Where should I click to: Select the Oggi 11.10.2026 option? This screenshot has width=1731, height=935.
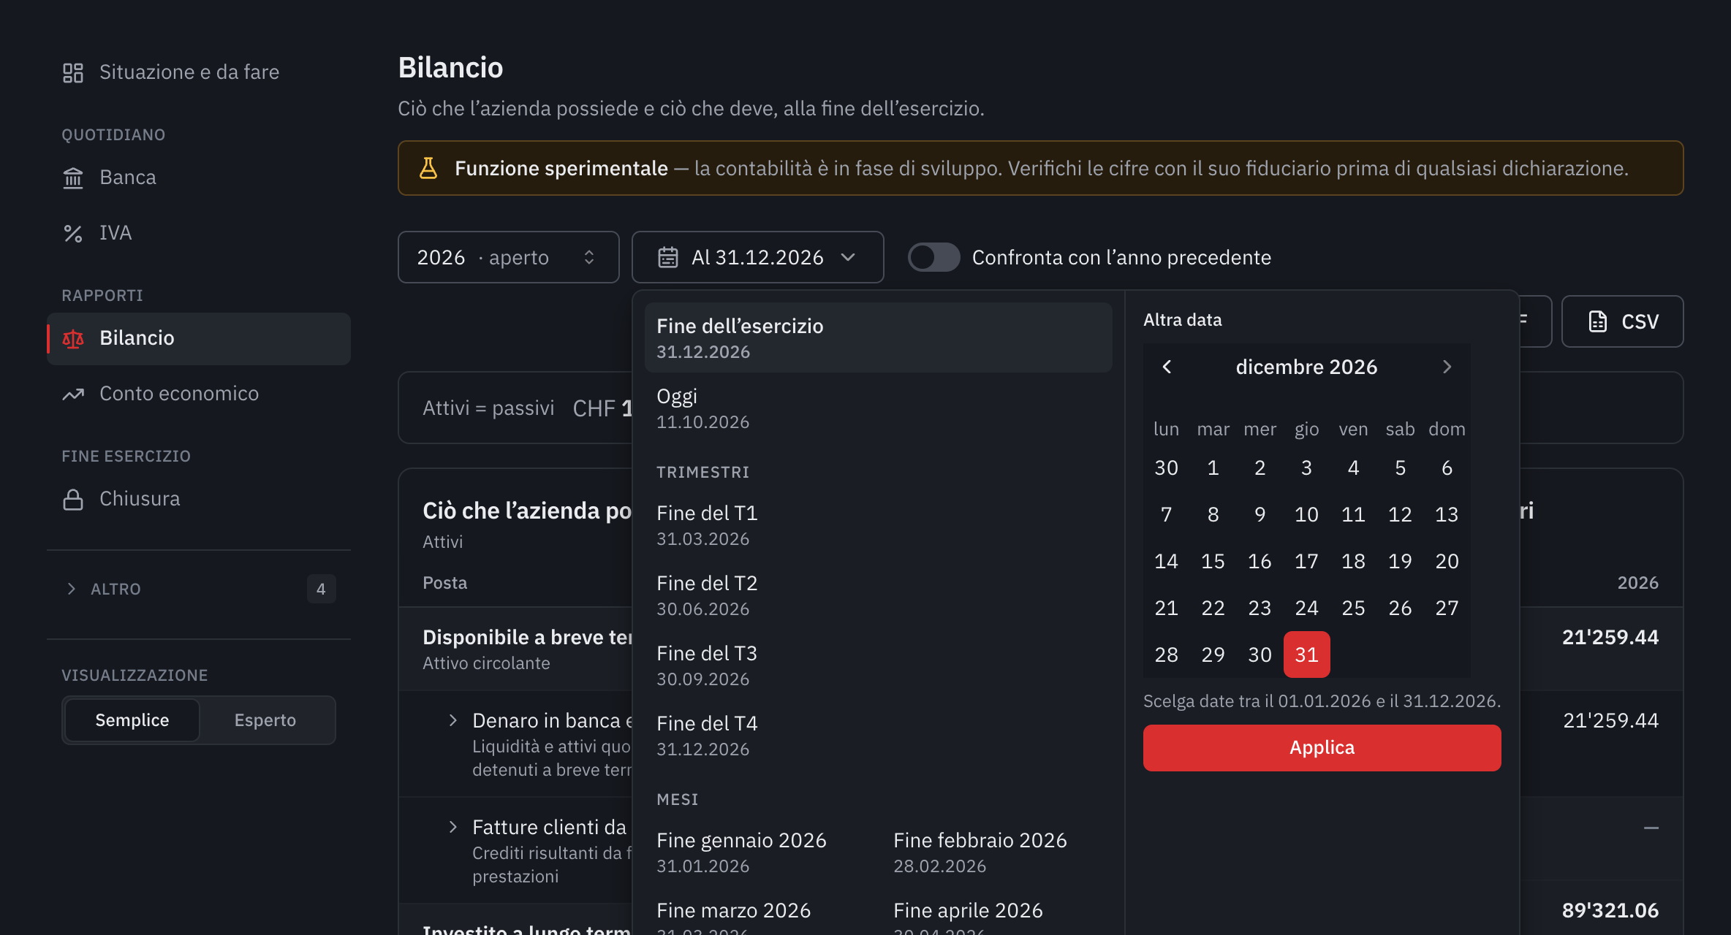(x=879, y=408)
